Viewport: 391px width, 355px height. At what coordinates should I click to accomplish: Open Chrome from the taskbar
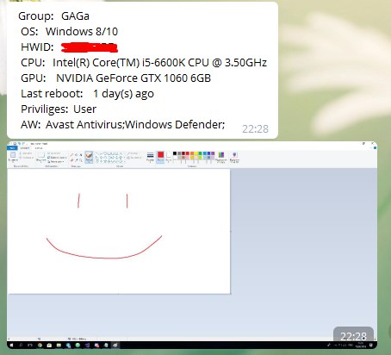[x=40, y=345]
